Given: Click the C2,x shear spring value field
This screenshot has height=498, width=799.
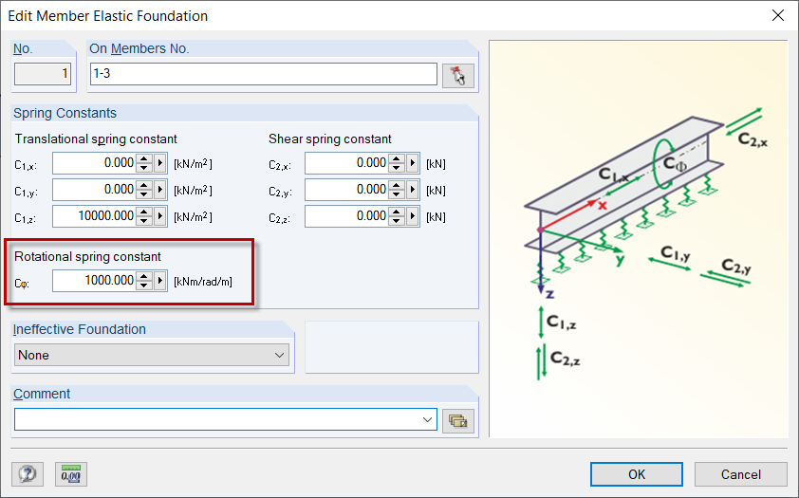Looking at the screenshot, I should pos(347,163).
